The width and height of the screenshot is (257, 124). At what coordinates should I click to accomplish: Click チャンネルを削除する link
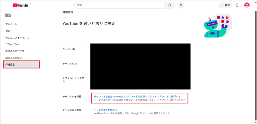(x=106, y=110)
